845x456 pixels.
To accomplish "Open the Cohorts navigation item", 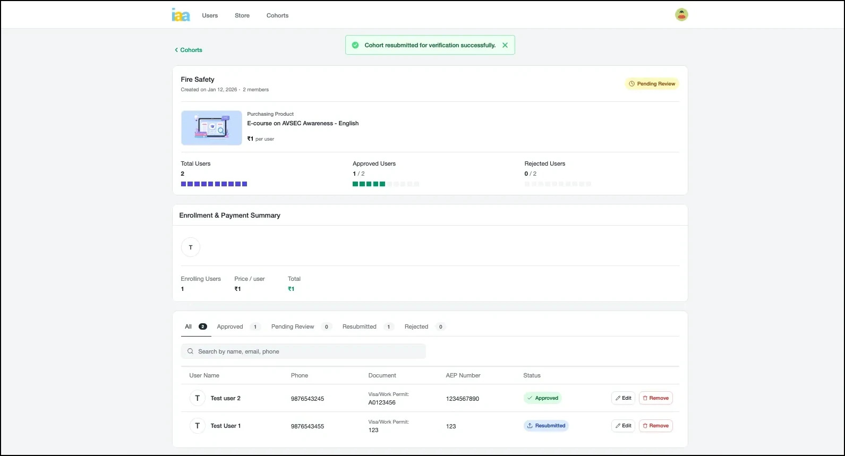I will (x=277, y=15).
